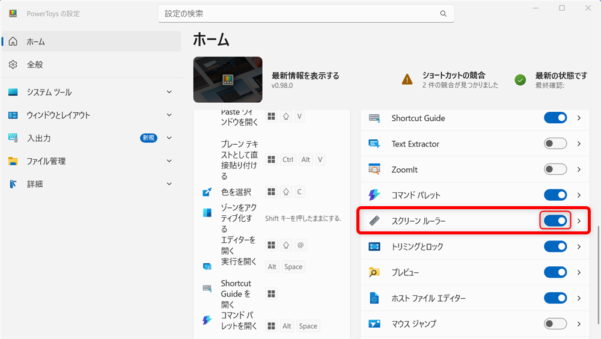Click the Mouse Jump (マウス ジャンプ) icon
Screen dimensions: 601x339
[374, 323]
